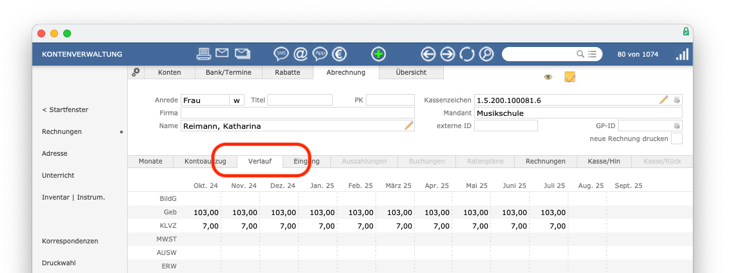Click the single envelope mail icon
This screenshot has height=273, width=729.
(x=222, y=53)
